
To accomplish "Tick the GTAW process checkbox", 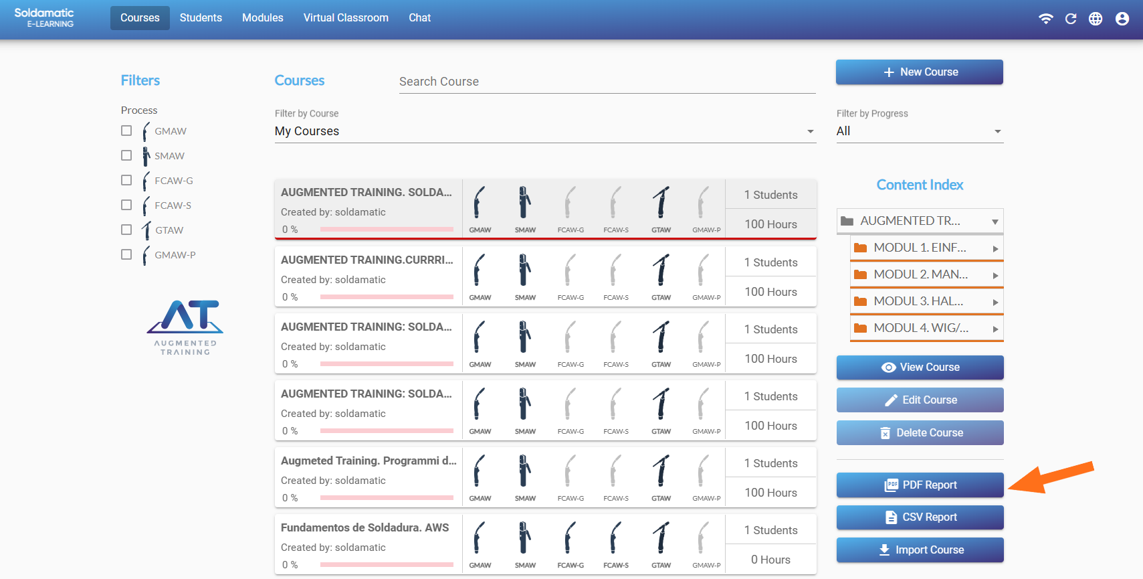I will [126, 230].
